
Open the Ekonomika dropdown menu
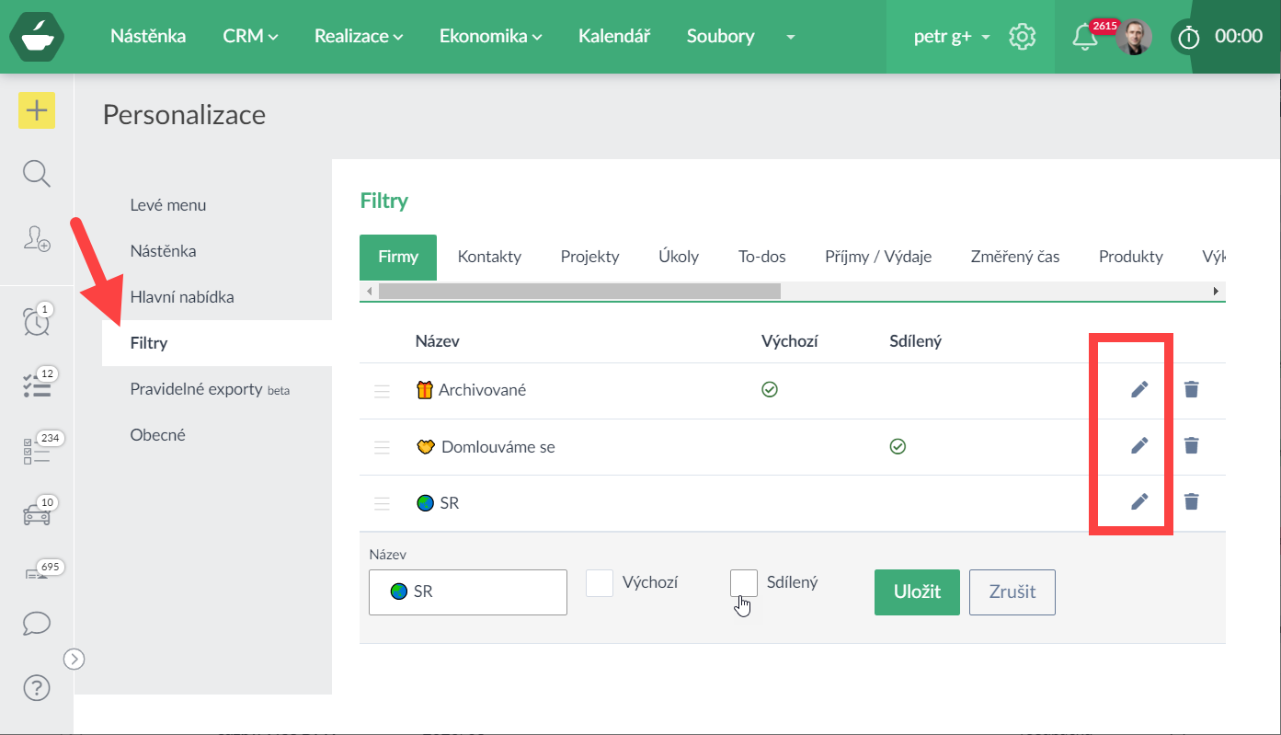(490, 37)
